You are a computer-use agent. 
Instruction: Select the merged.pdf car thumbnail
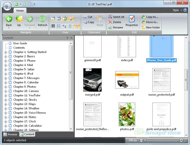tap(93, 80)
